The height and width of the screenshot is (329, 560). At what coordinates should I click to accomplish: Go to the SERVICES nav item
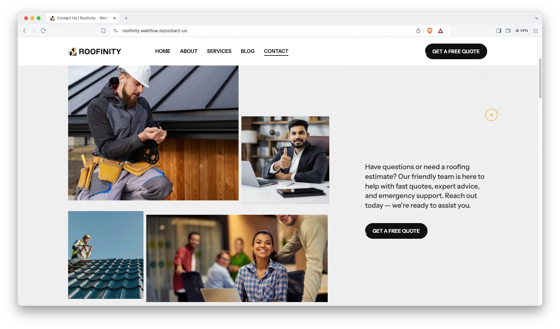(x=219, y=51)
